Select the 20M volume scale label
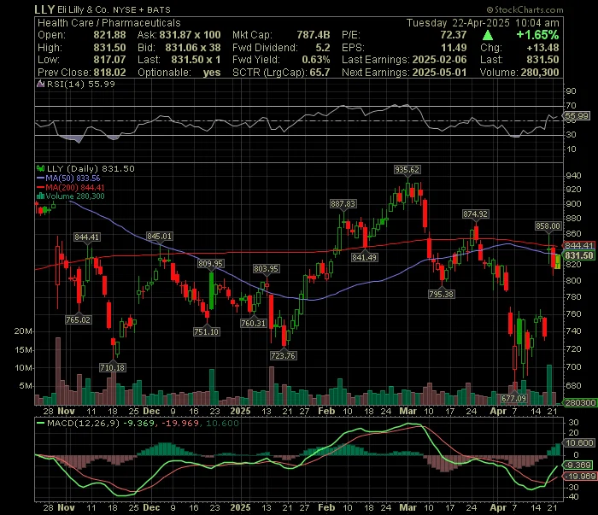Image resolution: width=598 pixels, height=515 pixels. pyautogui.click(x=23, y=331)
